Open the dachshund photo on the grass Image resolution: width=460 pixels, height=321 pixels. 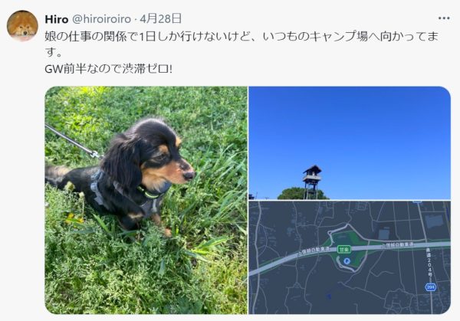(146, 200)
